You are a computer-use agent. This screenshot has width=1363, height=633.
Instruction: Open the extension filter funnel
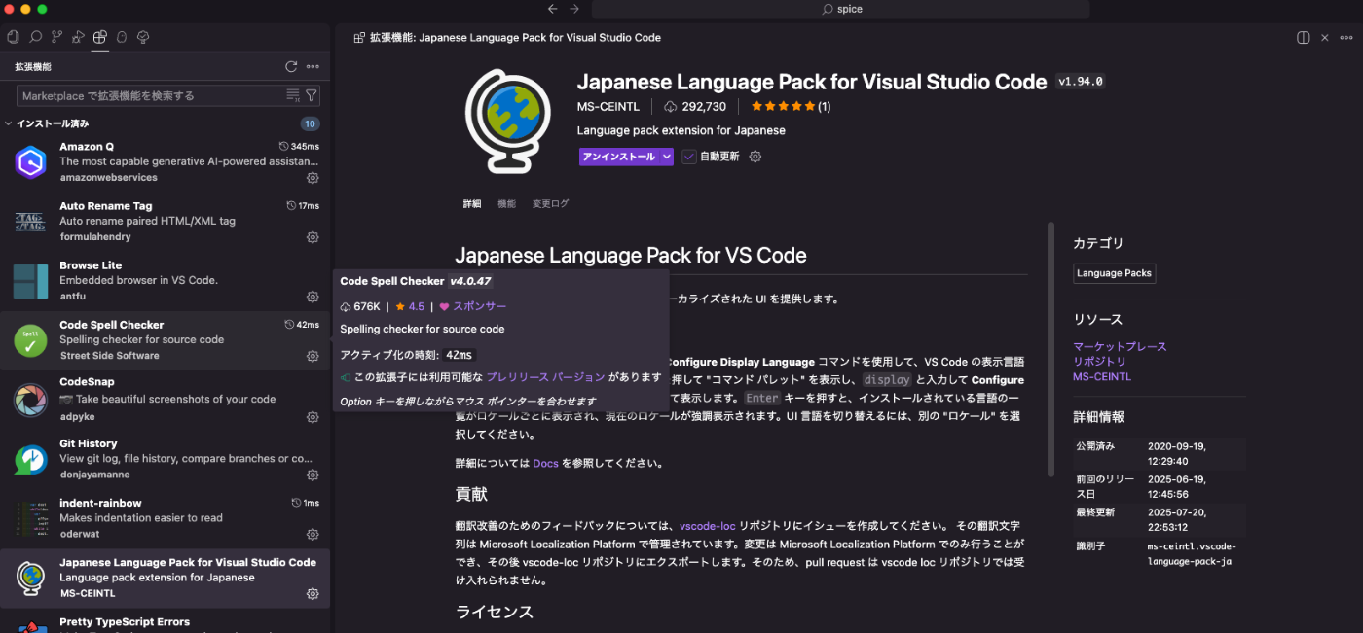(312, 95)
